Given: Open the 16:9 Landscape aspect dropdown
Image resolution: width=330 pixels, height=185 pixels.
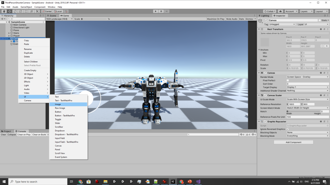Looking at the screenshot, I should click(59, 19).
